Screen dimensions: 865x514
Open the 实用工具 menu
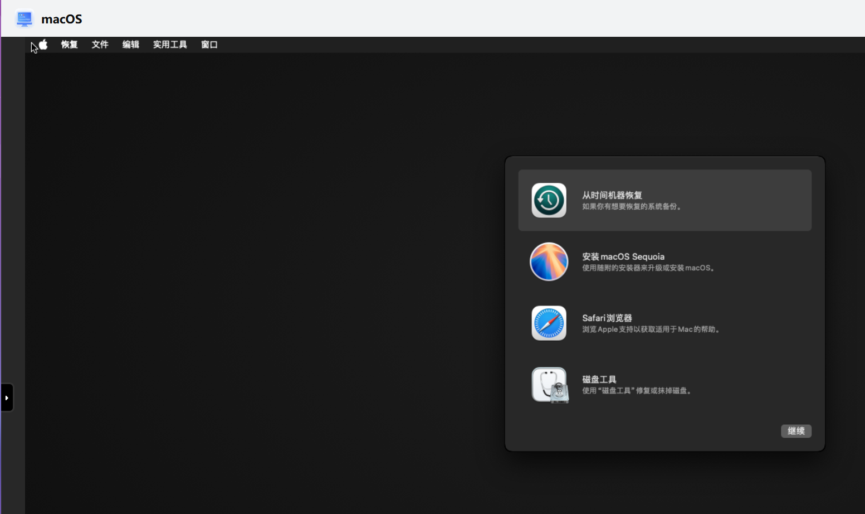[170, 45]
